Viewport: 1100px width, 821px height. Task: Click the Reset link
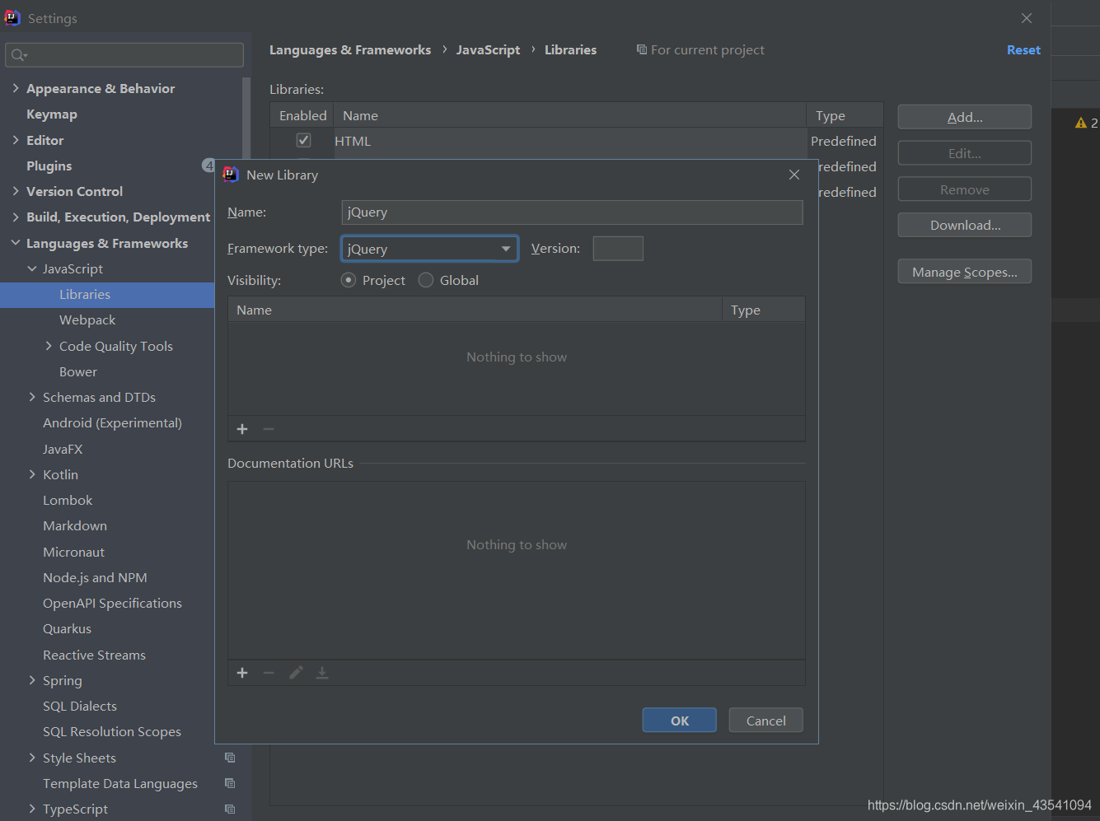coord(1023,49)
